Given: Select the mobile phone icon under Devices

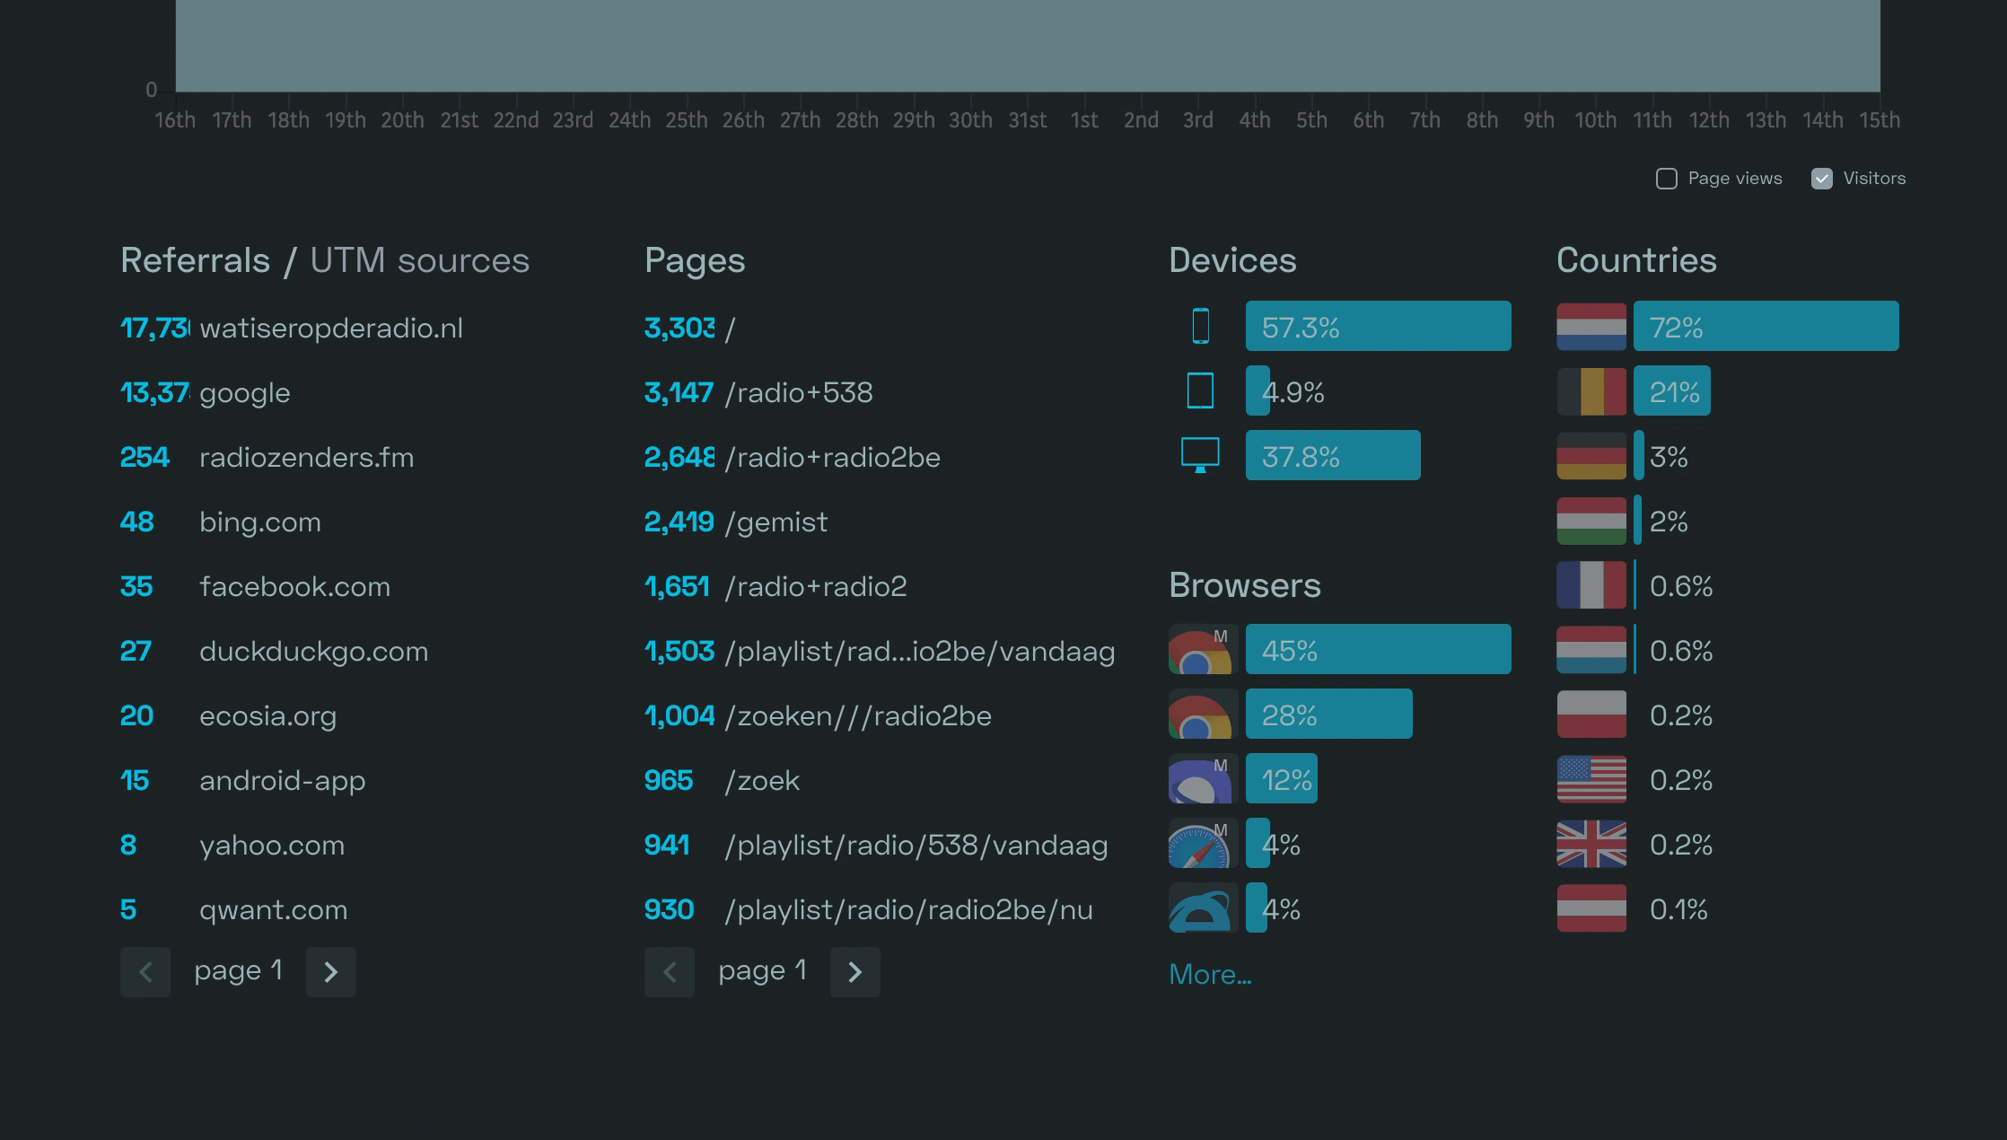Looking at the screenshot, I should (x=1202, y=326).
